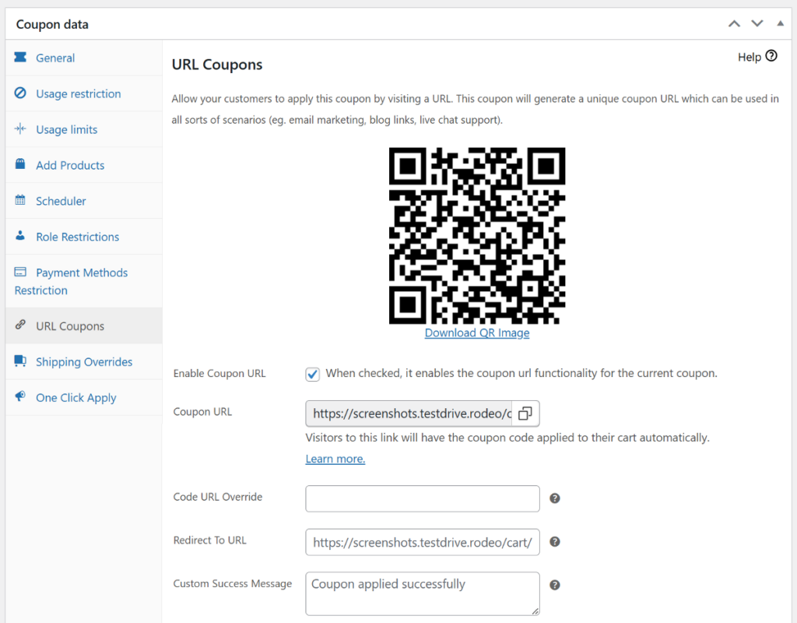Select the Scheduler calendar icon

click(x=22, y=201)
